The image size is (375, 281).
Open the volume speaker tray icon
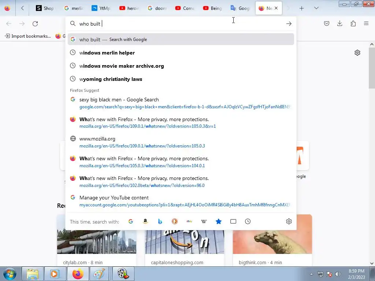point(338,274)
